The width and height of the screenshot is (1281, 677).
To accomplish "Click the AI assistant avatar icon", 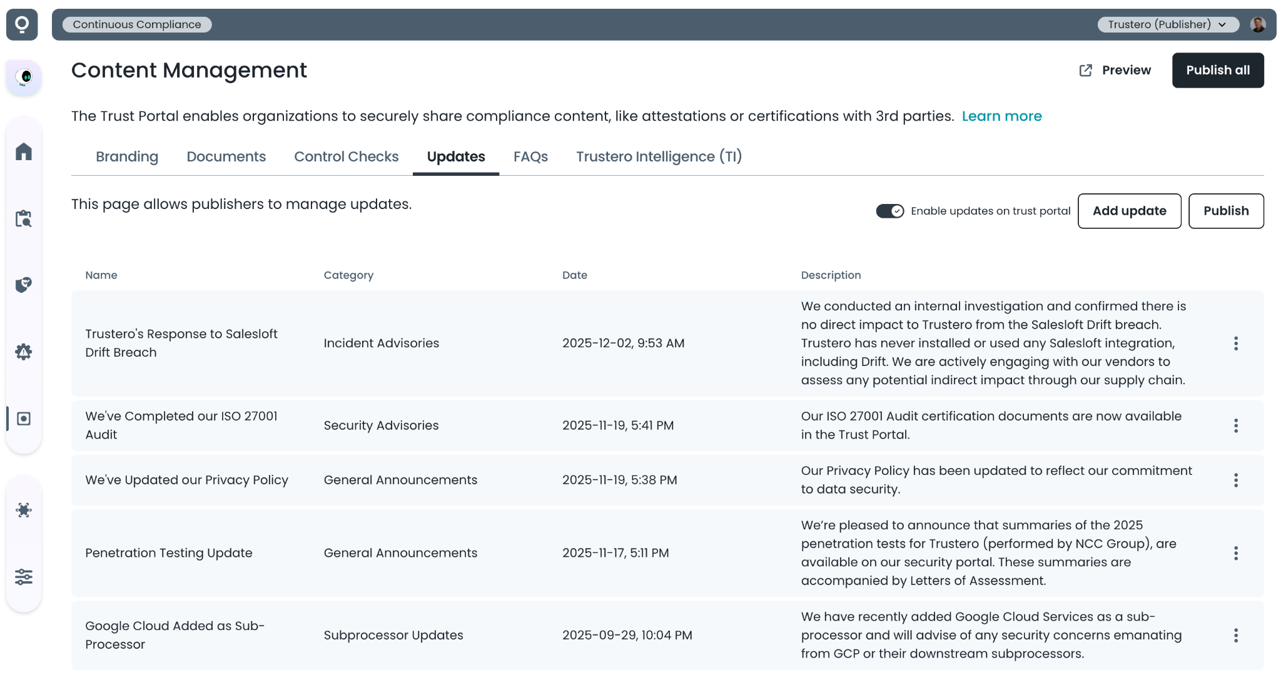I will click(24, 77).
